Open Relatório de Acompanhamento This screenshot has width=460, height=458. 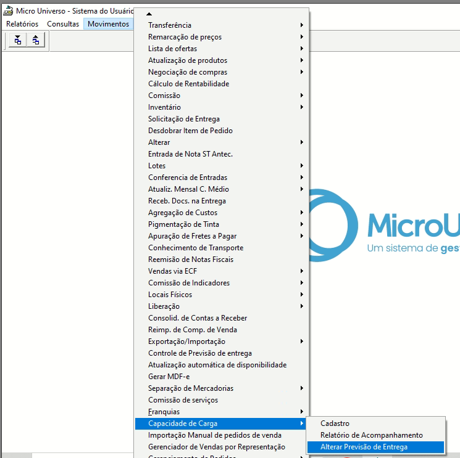pos(371,435)
